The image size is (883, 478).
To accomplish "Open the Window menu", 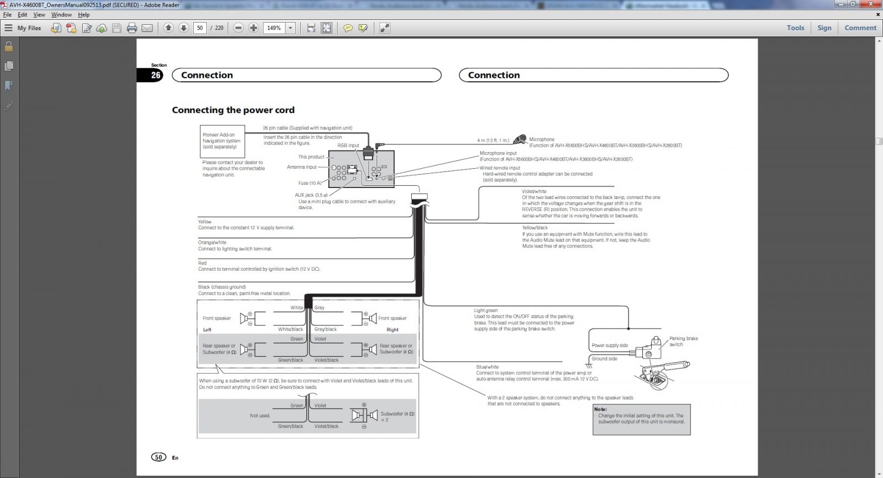I will 61,15.
